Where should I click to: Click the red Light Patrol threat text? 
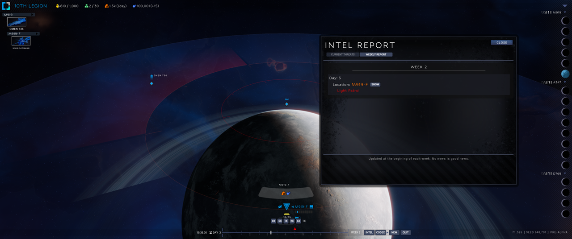[x=348, y=91]
